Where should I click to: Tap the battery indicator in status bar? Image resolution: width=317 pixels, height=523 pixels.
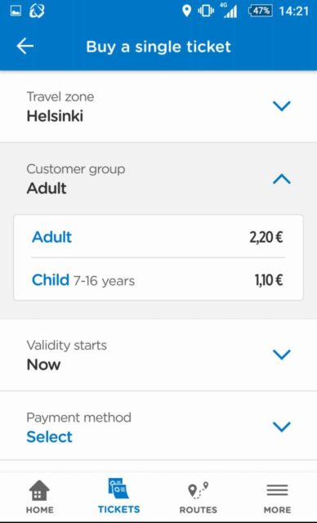[261, 11]
